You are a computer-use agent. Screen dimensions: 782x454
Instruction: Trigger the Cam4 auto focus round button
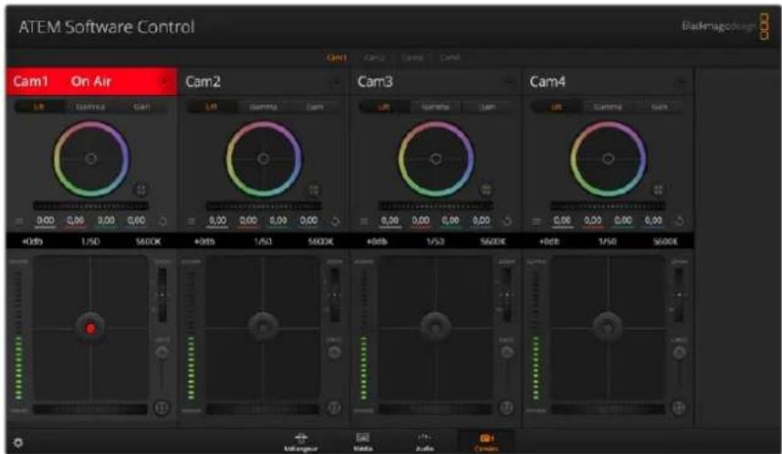click(678, 408)
